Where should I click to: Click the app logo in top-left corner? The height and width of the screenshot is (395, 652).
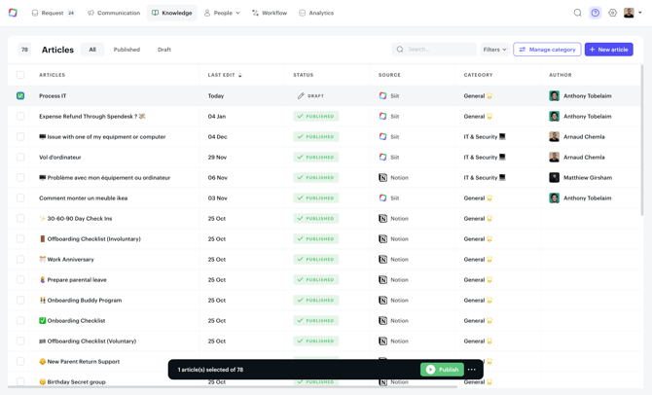(x=13, y=13)
